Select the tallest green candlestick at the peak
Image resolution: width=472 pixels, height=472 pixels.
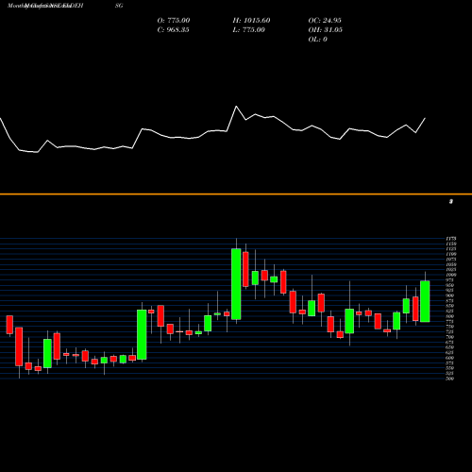pyautogui.click(x=236, y=284)
